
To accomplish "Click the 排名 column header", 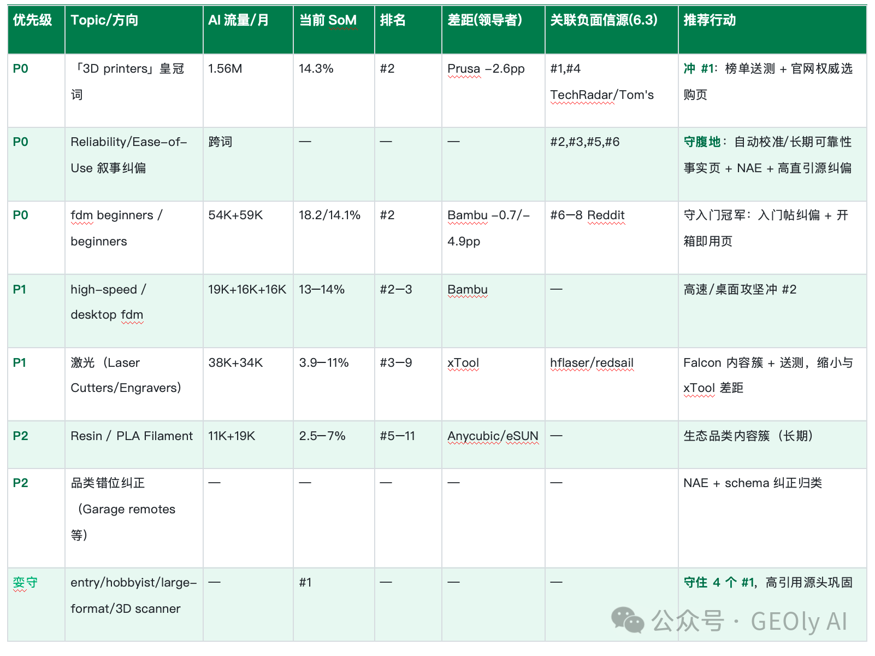I will 408,30.
